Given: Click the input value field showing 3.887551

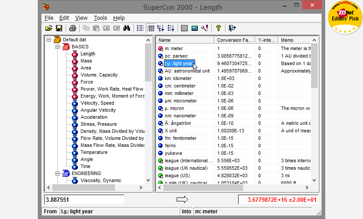Looking at the screenshot, I should click(x=84, y=200).
